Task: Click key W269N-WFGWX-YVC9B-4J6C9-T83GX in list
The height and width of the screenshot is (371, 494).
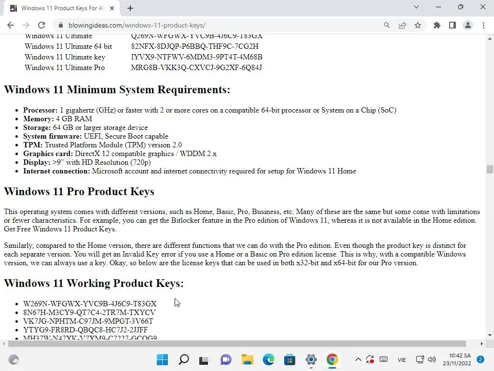Action: [x=90, y=303]
